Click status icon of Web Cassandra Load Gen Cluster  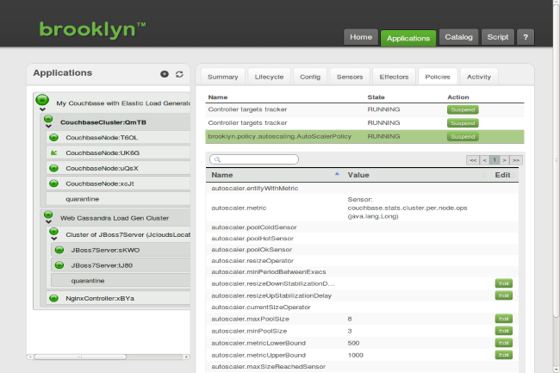coord(48,214)
